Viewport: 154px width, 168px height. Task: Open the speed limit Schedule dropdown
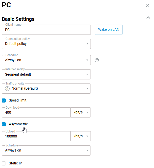[x=46, y=150]
